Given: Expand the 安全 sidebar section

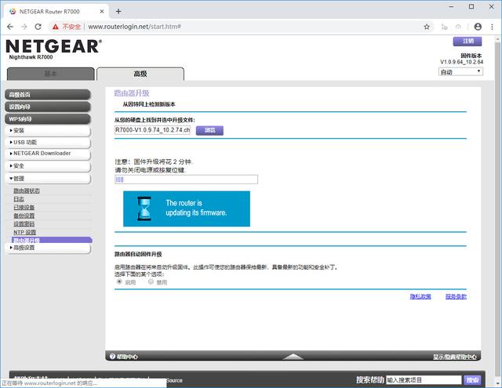Looking at the screenshot, I should 48,166.
